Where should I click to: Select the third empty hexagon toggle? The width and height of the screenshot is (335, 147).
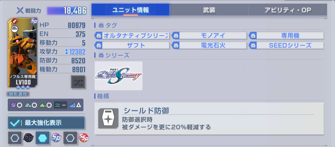pyautogui.click(x=70, y=138)
